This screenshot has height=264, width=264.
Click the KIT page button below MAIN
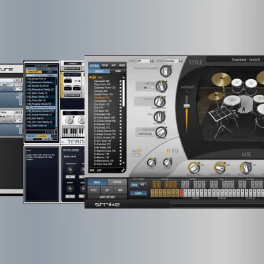click(x=107, y=190)
